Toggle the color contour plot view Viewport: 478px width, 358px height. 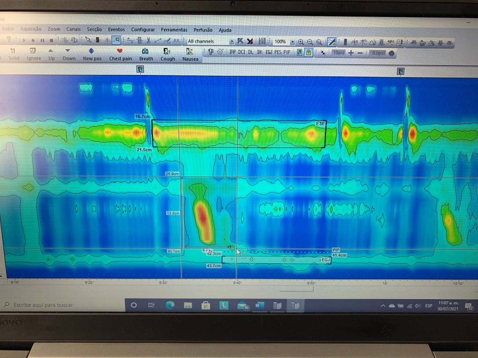click(331, 42)
